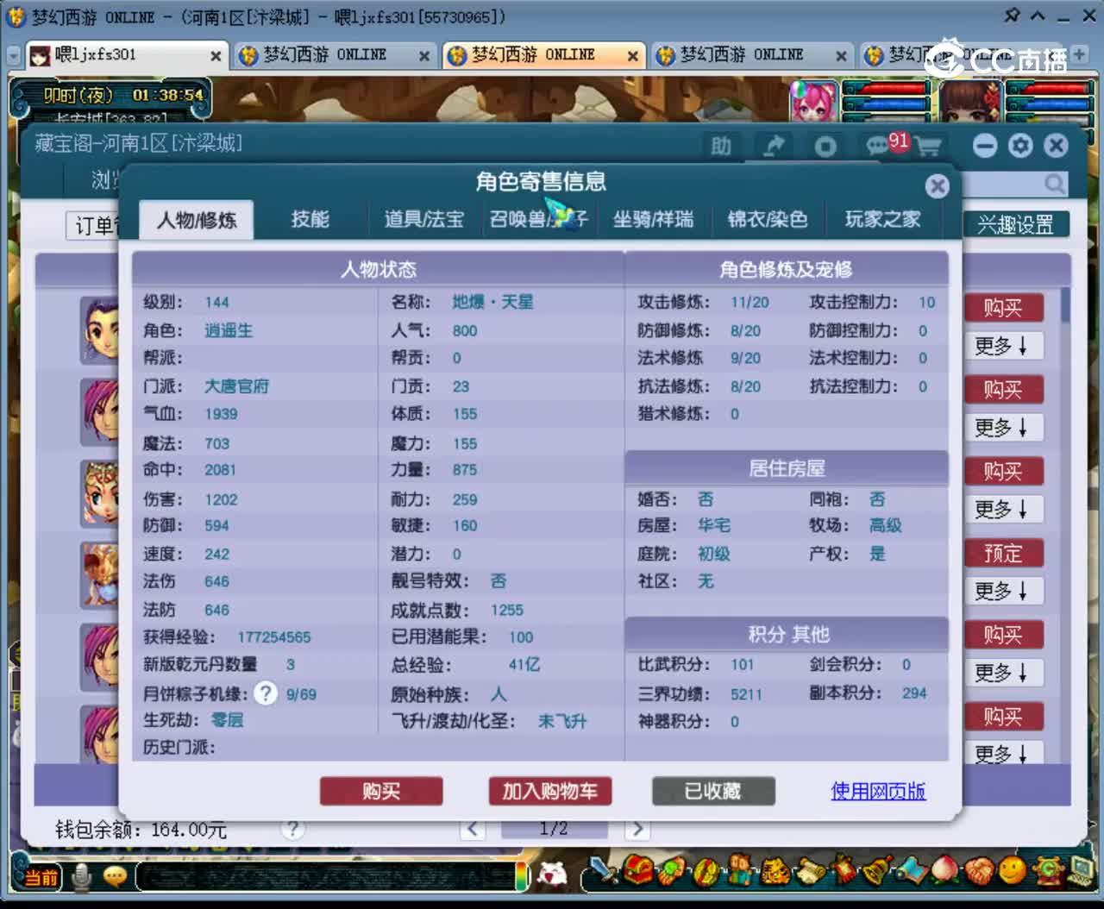The width and height of the screenshot is (1104, 909).
Task: Click the white bear pet icon
Action: point(552,875)
